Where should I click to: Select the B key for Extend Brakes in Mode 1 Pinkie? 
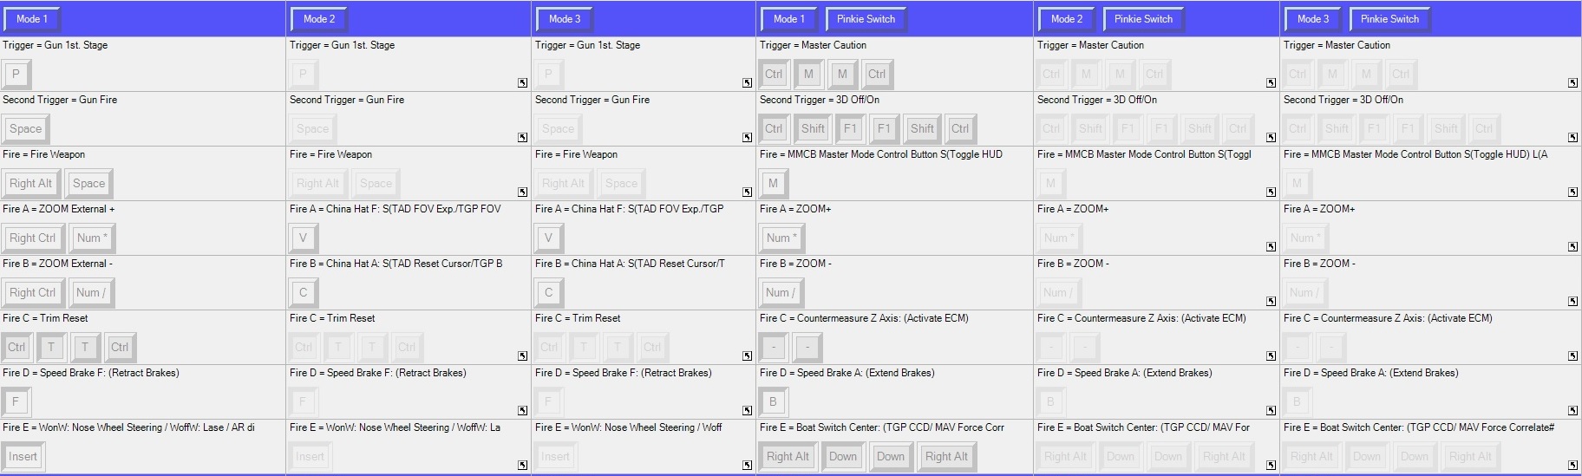click(x=773, y=402)
